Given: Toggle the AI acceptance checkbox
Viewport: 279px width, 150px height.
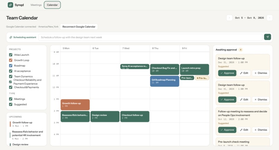Looking at the screenshot, I should [11, 71].
